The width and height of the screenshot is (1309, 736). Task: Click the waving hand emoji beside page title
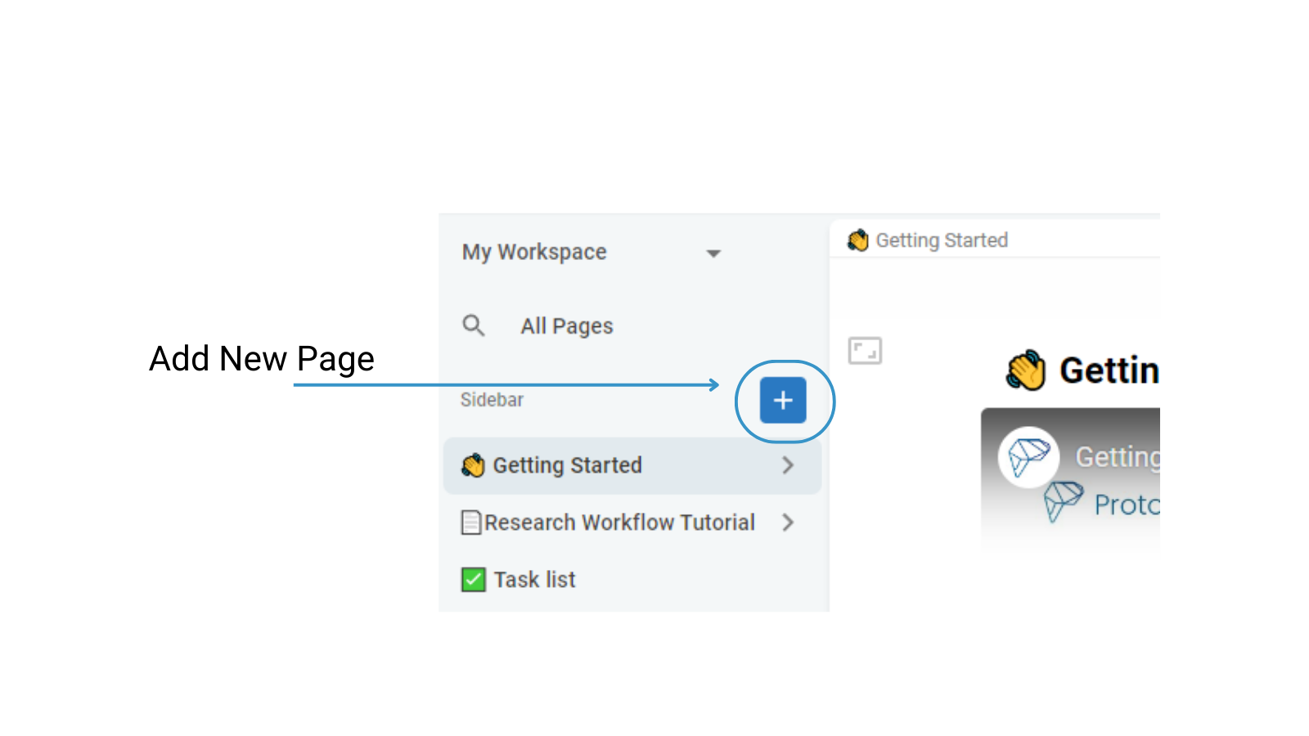tap(1026, 370)
